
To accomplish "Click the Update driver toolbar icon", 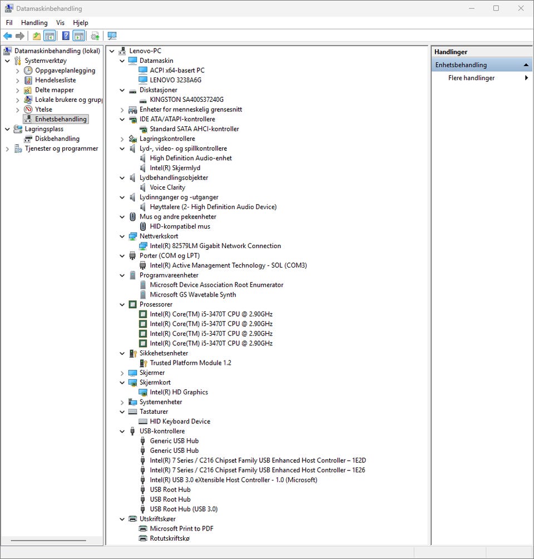I will tap(95, 36).
